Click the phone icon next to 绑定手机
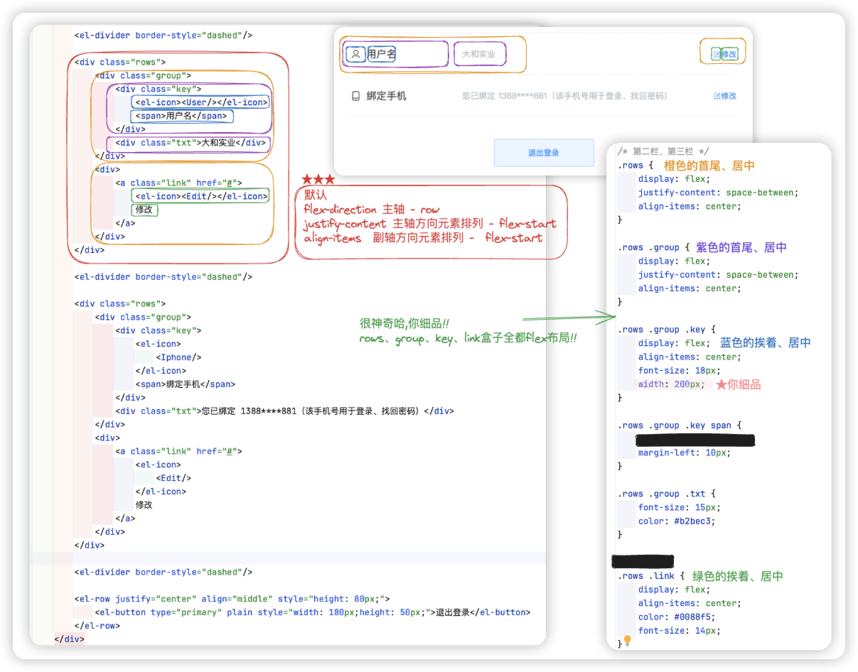 point(356,96)
